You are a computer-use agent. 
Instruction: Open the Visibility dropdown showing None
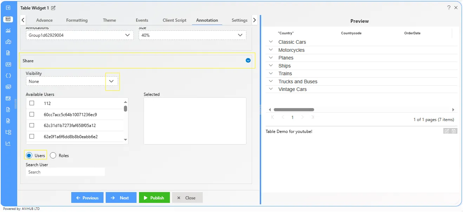[72, 81]
